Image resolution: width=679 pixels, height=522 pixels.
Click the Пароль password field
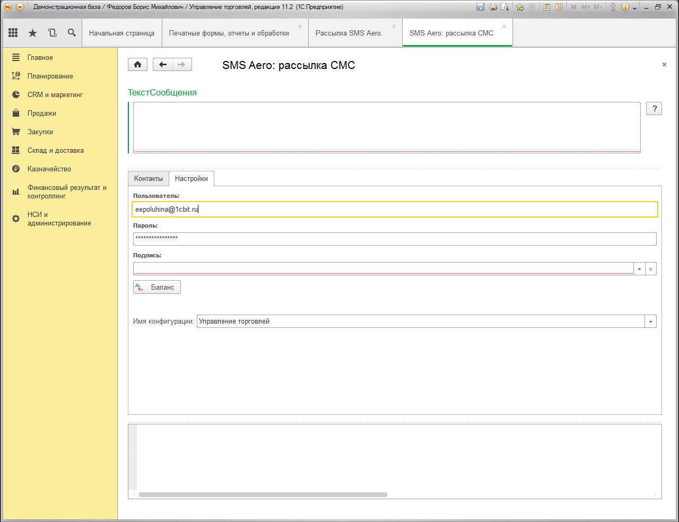coord(395,239)
